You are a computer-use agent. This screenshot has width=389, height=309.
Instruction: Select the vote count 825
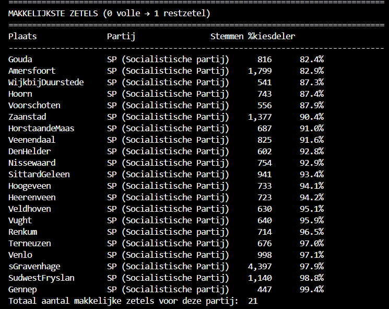(x=264, y=140)
